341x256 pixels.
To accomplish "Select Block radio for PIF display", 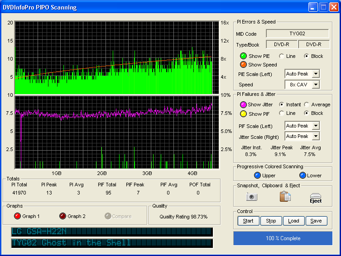I will pos(307,113).
